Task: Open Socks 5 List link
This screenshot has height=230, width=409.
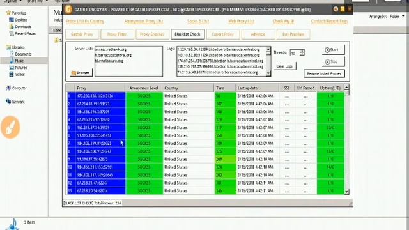Action: coord(198,21)
